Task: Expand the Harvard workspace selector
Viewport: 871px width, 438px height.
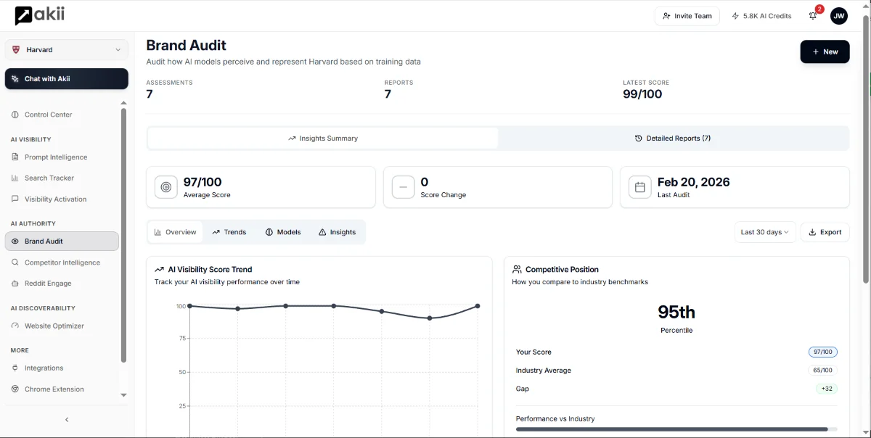Action: [66, 50]
